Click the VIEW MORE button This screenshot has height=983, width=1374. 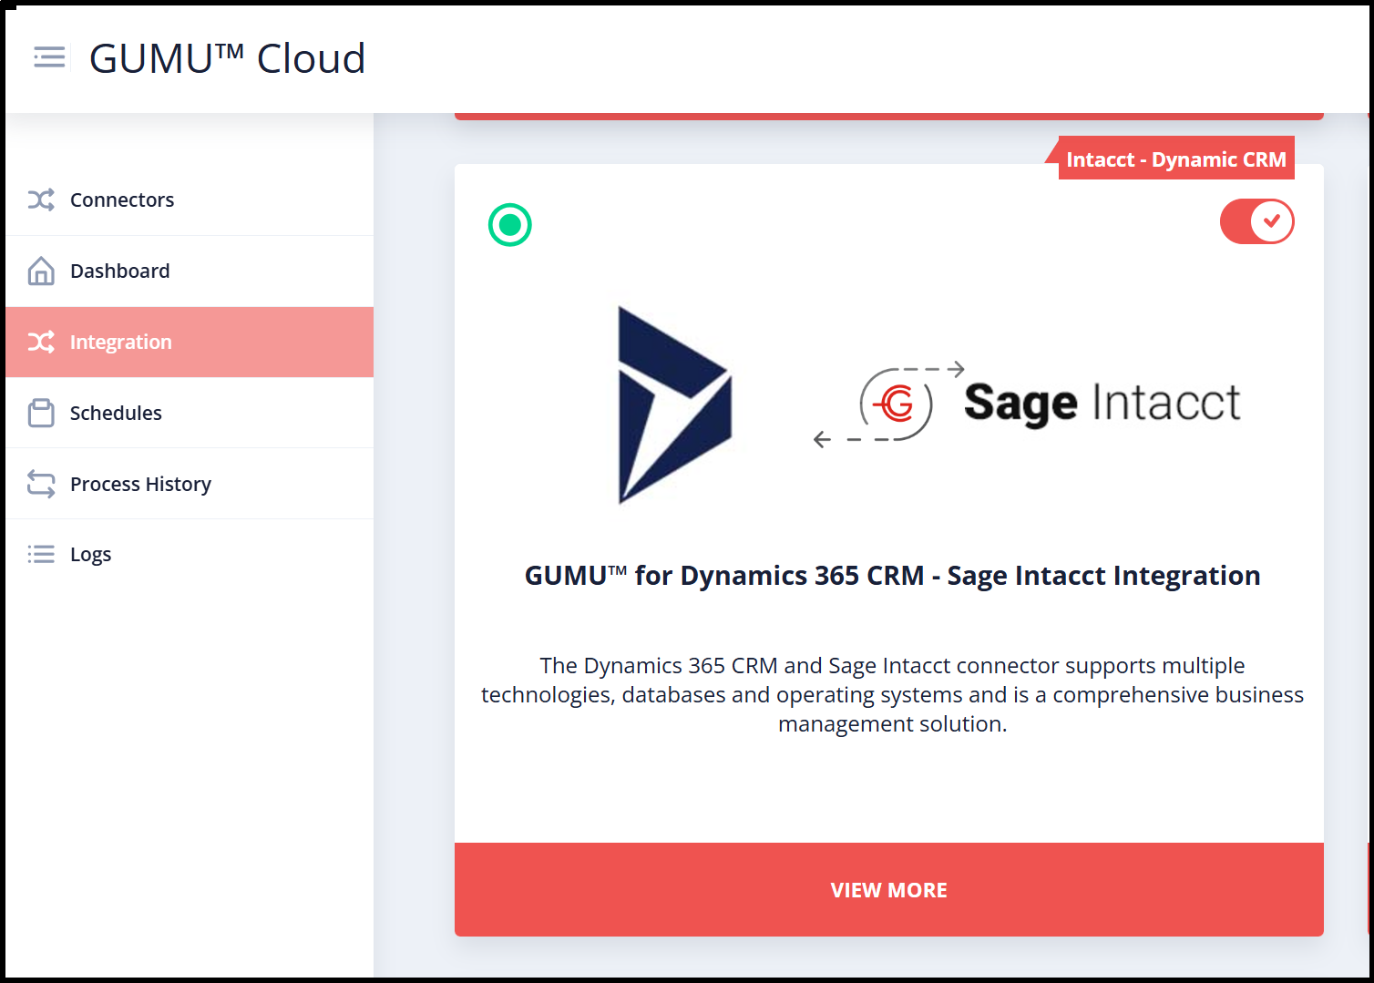coord(888,890)
